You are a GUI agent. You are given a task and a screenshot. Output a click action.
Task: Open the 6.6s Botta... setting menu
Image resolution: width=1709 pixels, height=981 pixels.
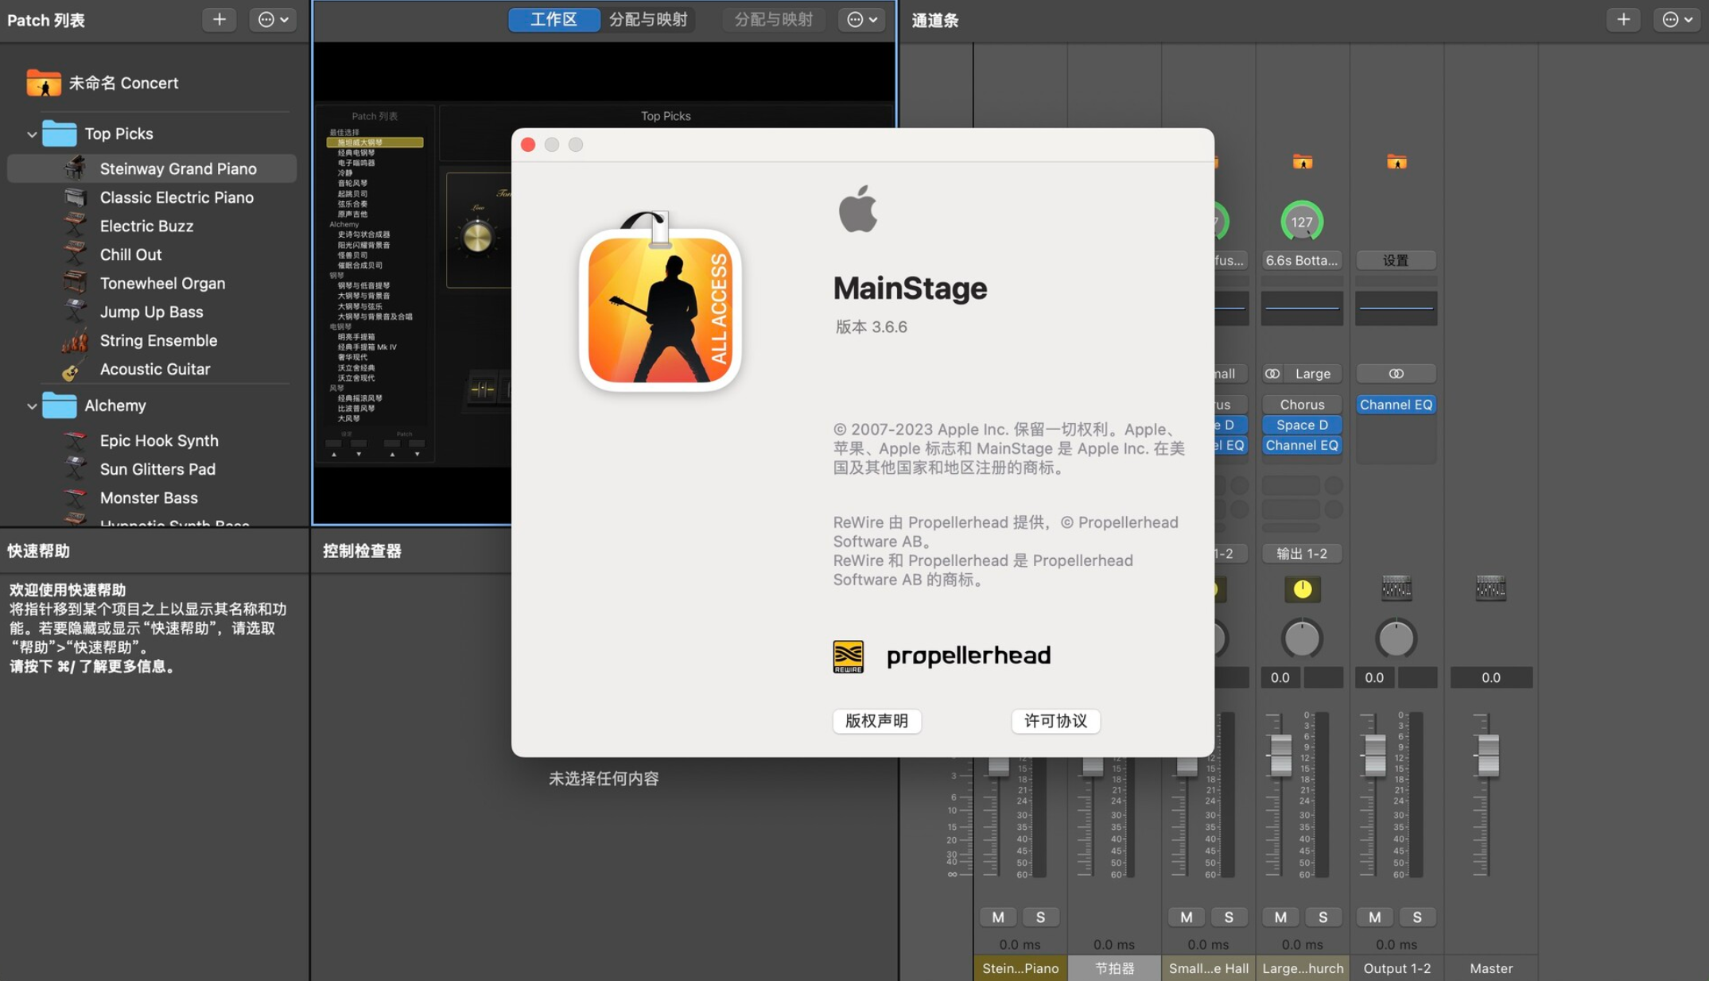(x=1302, y=260)
